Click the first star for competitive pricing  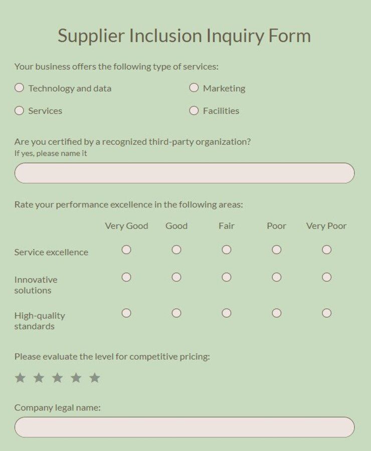pyautogui.click(x=21, y=378)
